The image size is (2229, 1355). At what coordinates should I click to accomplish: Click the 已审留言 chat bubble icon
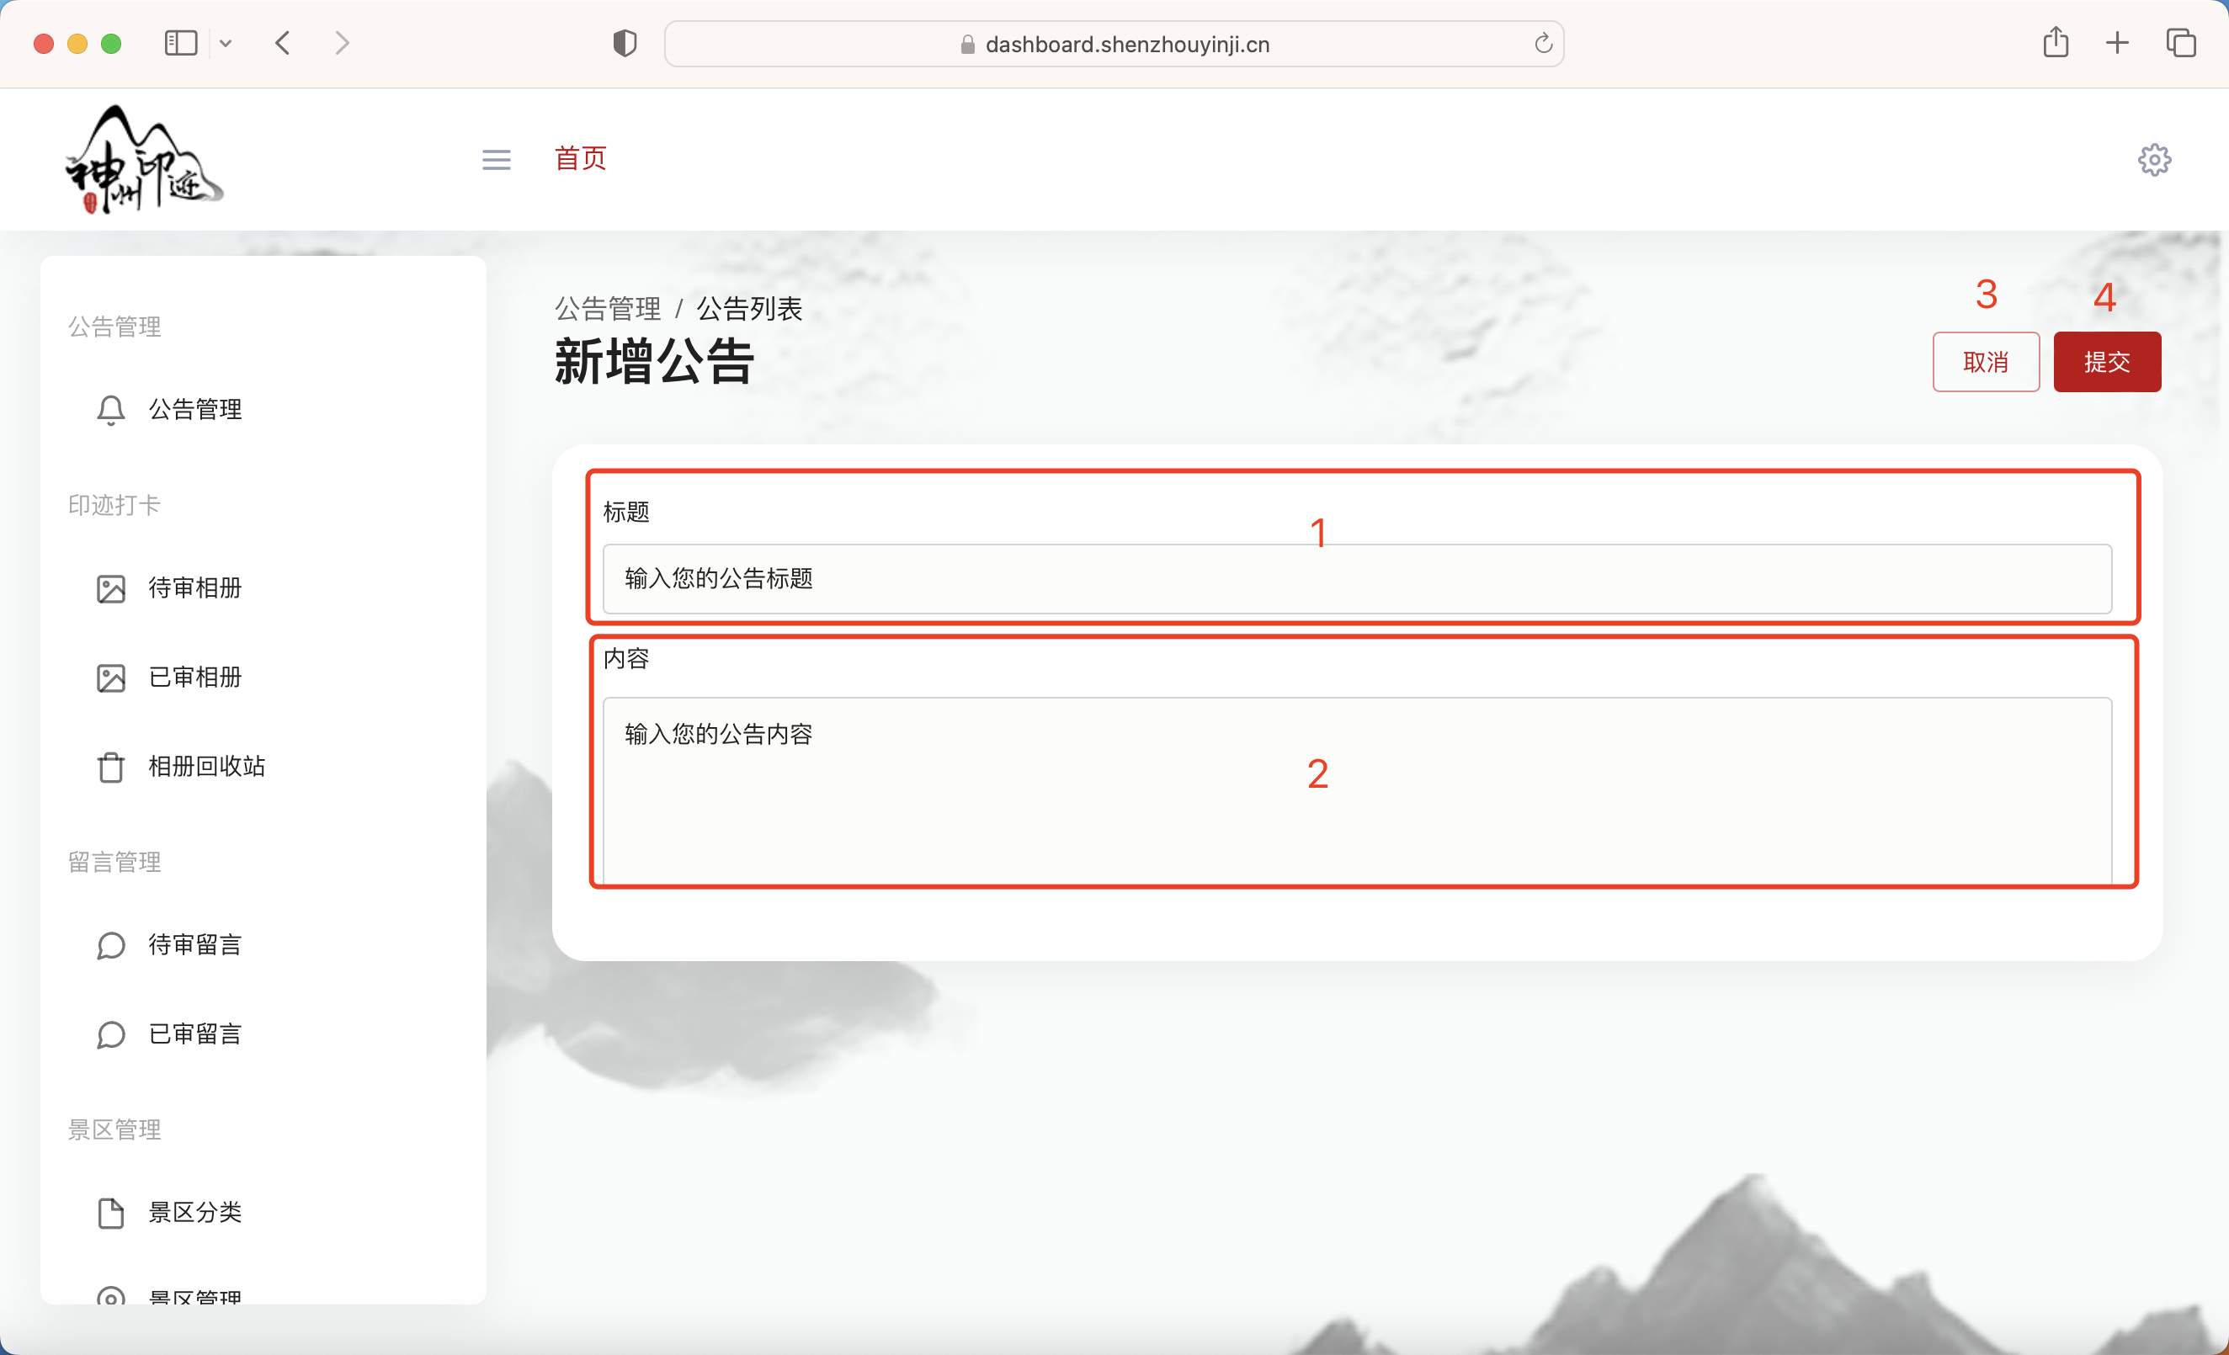tap(110, 1034)
